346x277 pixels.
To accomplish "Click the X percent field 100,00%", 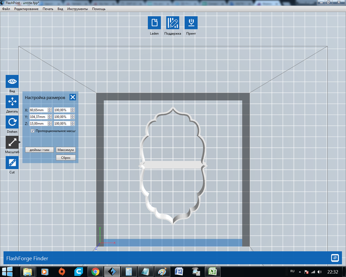I will [x=62, y=110].
